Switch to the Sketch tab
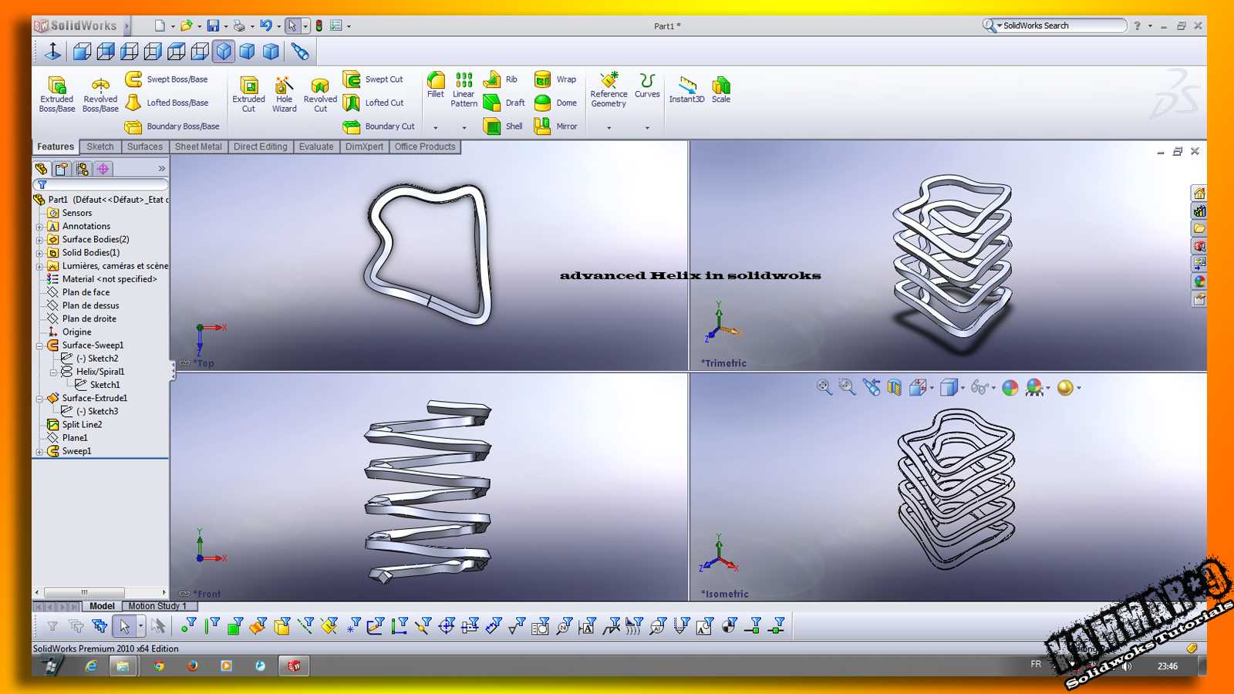This screenshot has height=694, width=1234. click(100, 147)
